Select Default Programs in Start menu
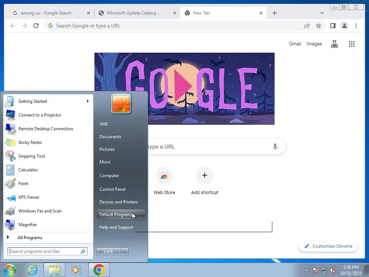 click(121, 215)
